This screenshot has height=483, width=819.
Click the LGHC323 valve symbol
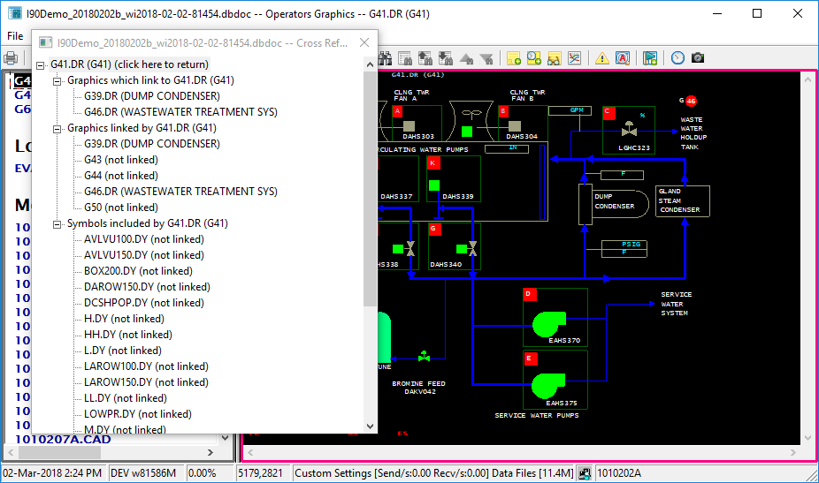pyautogui.click(x=630, y=129)
